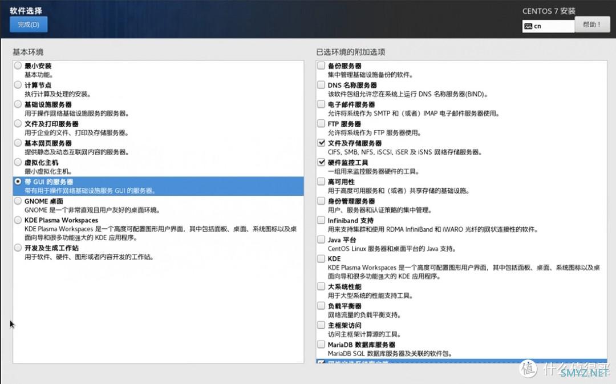Choose 开发及生成工作站 radio option

pyautogui.click(x=18, y=248)
